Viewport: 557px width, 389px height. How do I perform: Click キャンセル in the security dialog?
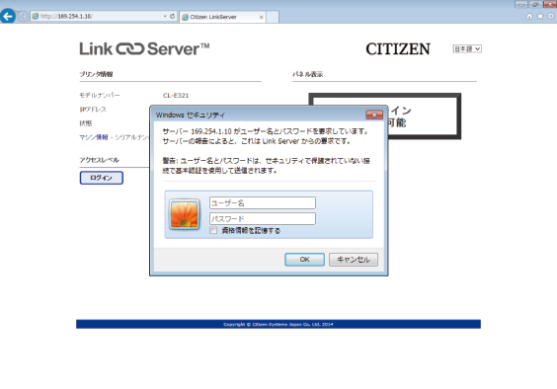(354, 260)
